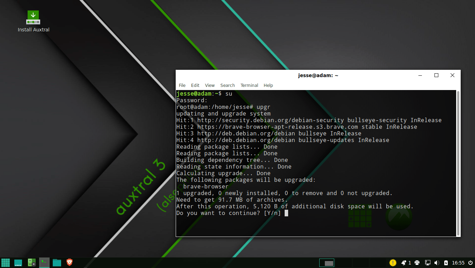Select the terminal icon in the taskbar
This screenshot has width=475, height=268.
(44, 263)
